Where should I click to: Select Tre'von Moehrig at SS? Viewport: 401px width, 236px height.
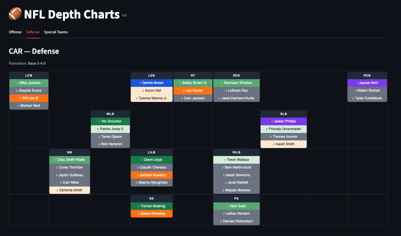pyautogui.click(x=152, y=206)
